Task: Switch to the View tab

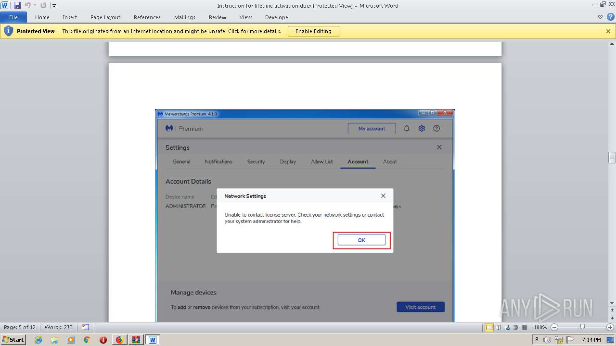Action: click(245, 17)
